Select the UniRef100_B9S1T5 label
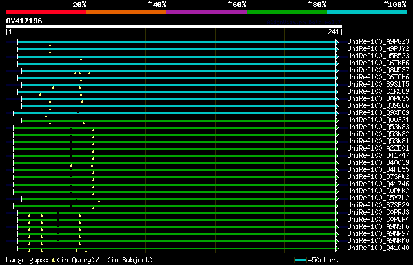The height and width of the screenshot is (265, 413). tap(378, 85)
